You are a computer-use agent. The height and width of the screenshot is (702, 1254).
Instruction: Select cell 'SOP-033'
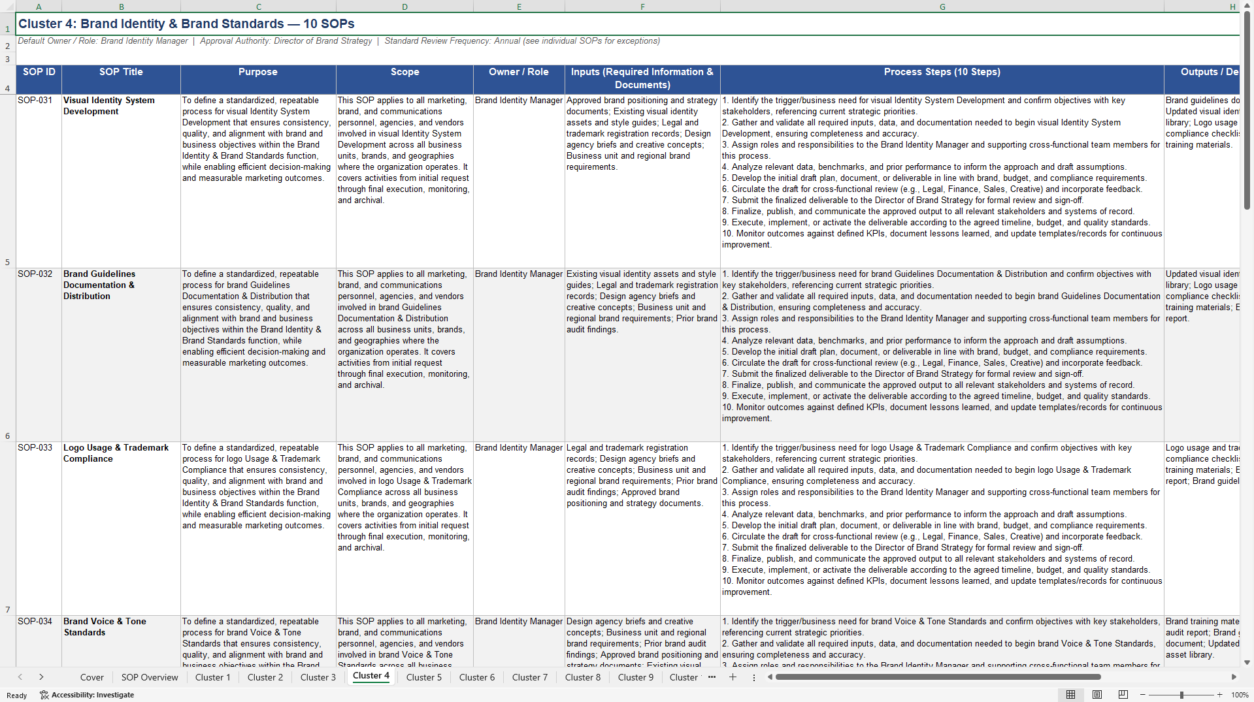(39, 528)
